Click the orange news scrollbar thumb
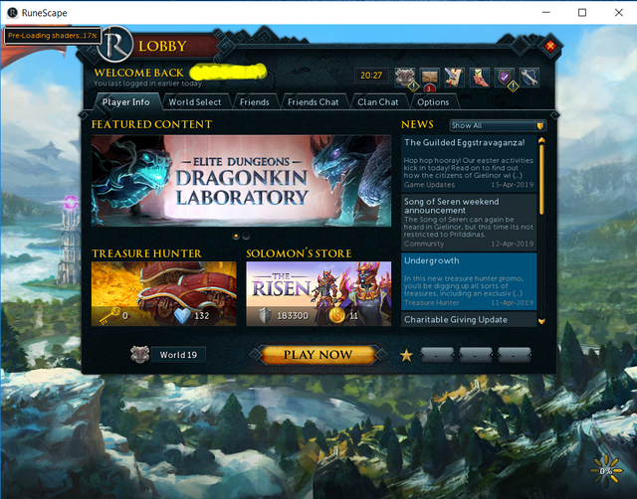Screen dimensions: 637x499 541,179
